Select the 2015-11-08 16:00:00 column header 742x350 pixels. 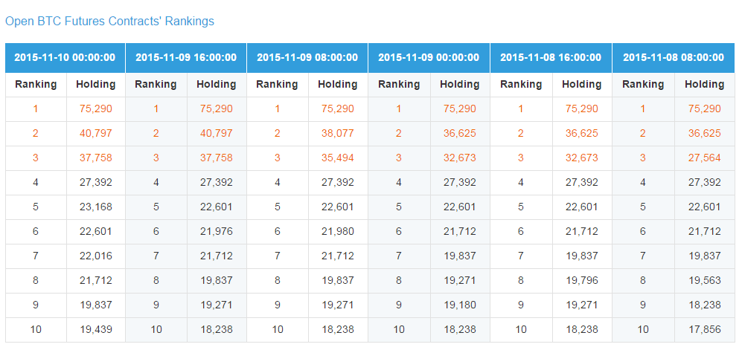click(x=551, y=58)
